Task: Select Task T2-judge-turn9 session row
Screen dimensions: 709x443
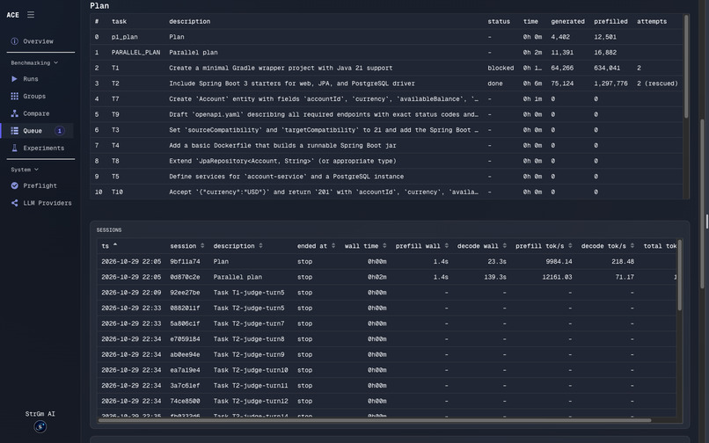Action: [x=386, y=354]
